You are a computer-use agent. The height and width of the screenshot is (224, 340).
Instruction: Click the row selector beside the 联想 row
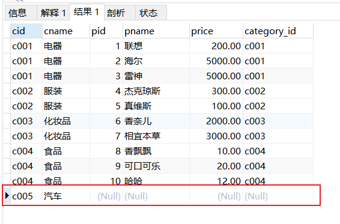(7, 46)
